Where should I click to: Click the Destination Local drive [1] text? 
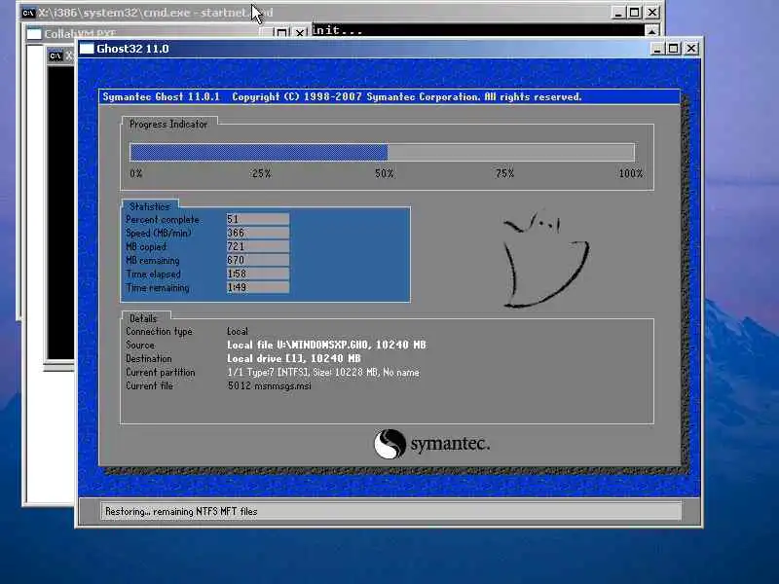coord(294,358)
